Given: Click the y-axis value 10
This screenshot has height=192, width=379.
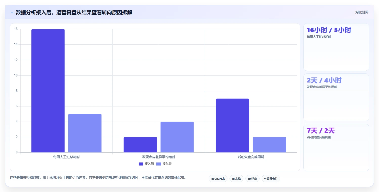Looking at the screenshot, I should click(x=16, y=75).
